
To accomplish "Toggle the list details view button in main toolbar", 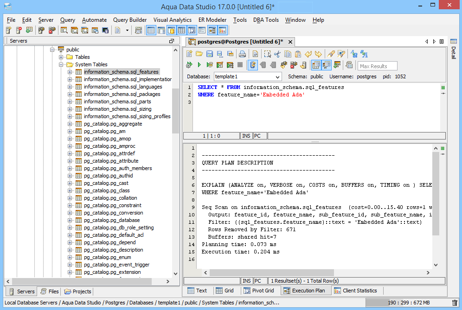I will click(x=202, y=30).
